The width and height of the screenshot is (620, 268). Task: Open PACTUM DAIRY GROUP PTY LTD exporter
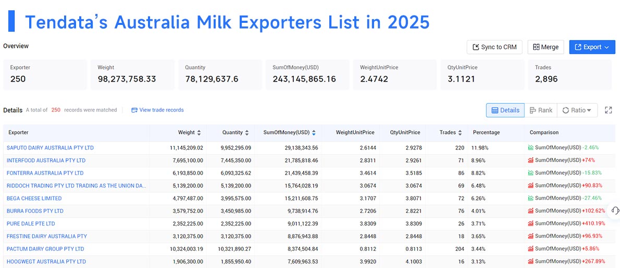(x=45, y=249)
